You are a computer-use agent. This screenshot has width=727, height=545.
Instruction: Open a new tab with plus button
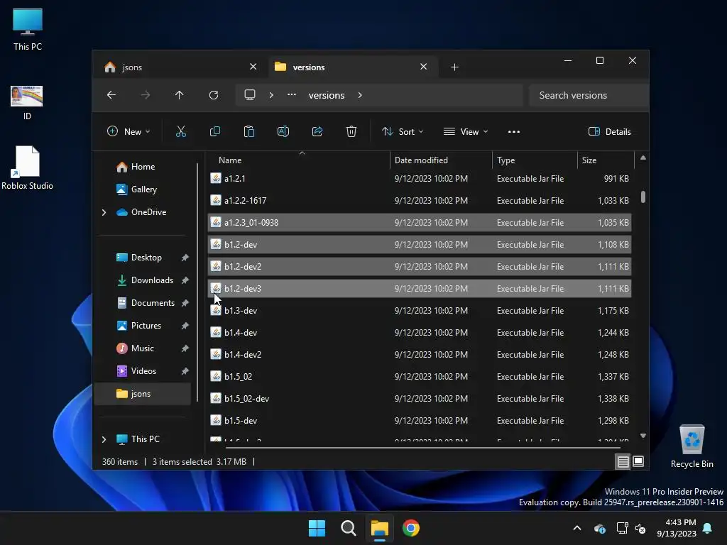tap(455, 67)
